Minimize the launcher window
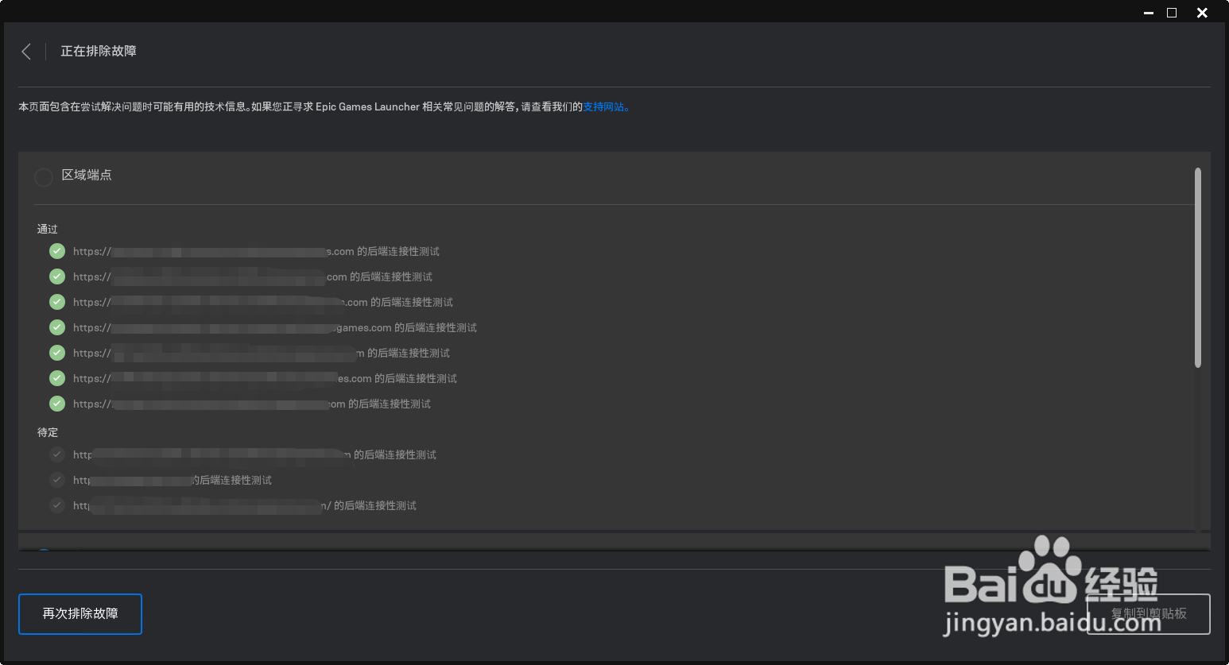The height and width of the screenshot is (665, 1229). tap(1149, 13)
